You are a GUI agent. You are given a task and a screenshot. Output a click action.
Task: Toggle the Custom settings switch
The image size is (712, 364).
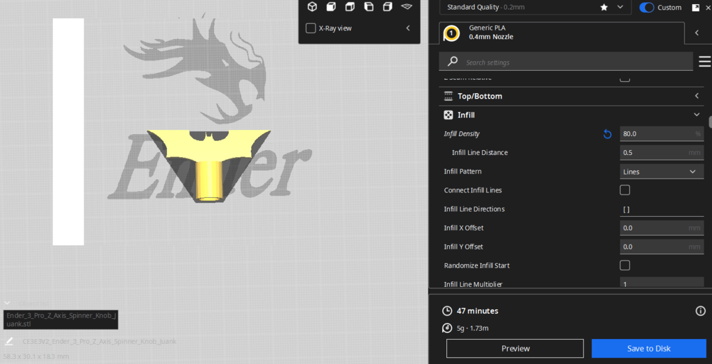point(646,7)
